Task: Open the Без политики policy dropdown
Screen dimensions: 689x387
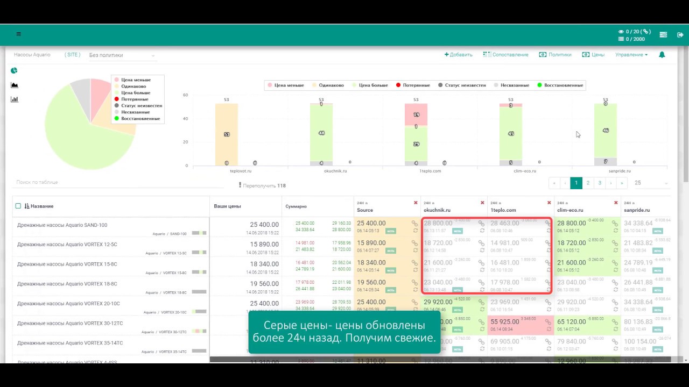Action: coord(122,55)
